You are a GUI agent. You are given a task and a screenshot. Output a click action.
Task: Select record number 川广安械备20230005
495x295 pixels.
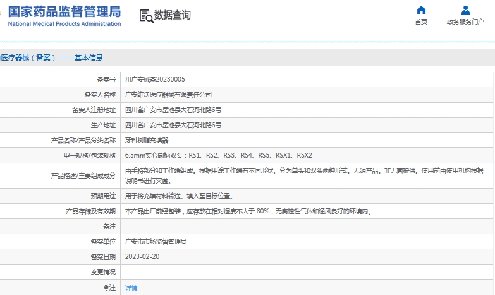click(x=155, y=79)
